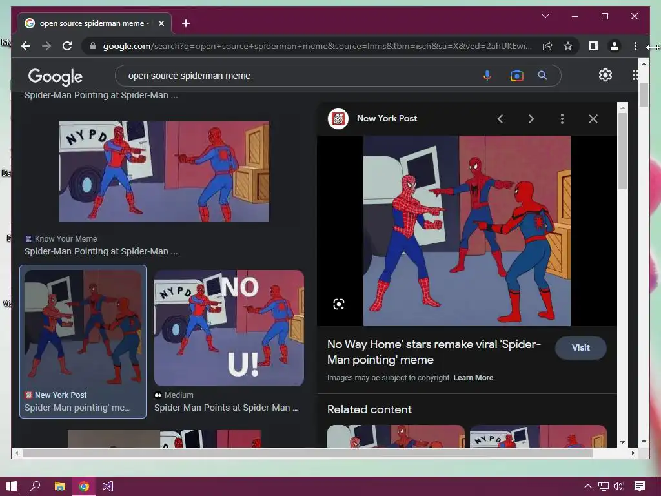Select the New York Post three Spider-Men thumbnail
The height and width of the screenshot is (496, 661).
pyautogui.click(x=83, y=327)
